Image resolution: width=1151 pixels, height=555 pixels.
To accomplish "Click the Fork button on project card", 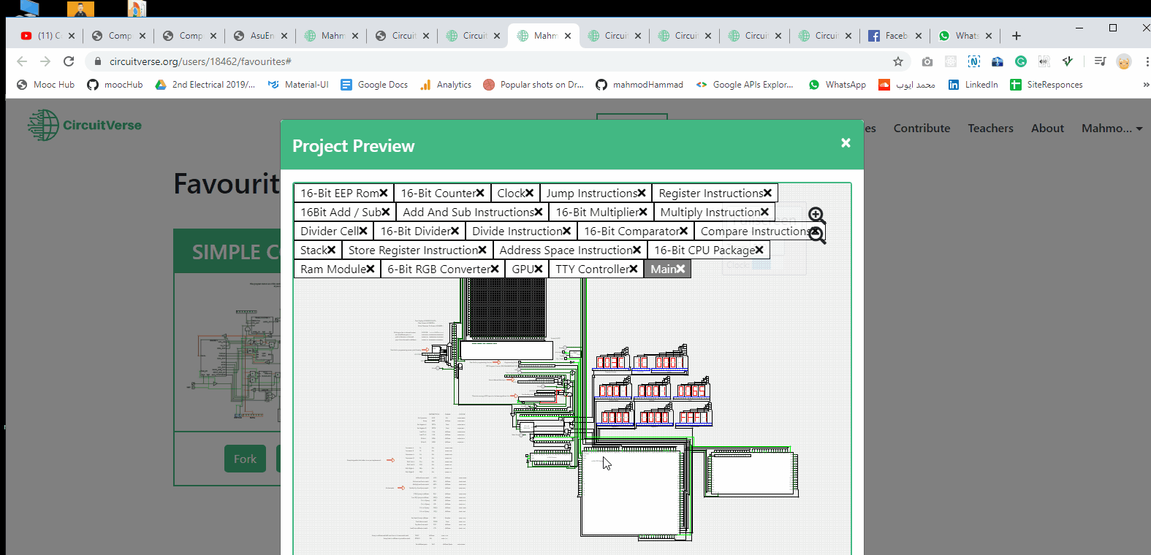I will point(245,459).
